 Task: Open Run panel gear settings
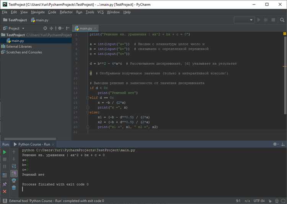coord(276,144)
